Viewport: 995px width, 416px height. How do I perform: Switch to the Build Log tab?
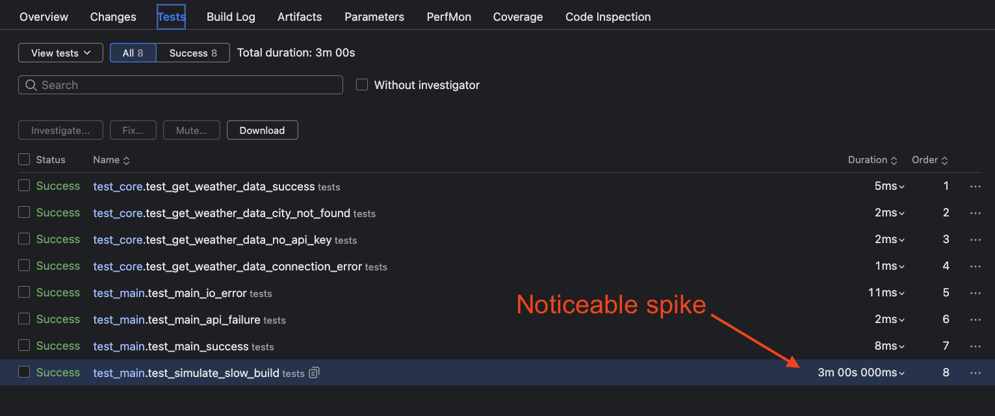(x=231, y=17)
